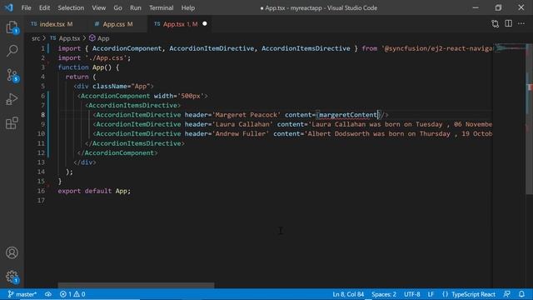Open the Accounts menu icon
The height and width of the screenshot is (300, 533).
point(12,252)
